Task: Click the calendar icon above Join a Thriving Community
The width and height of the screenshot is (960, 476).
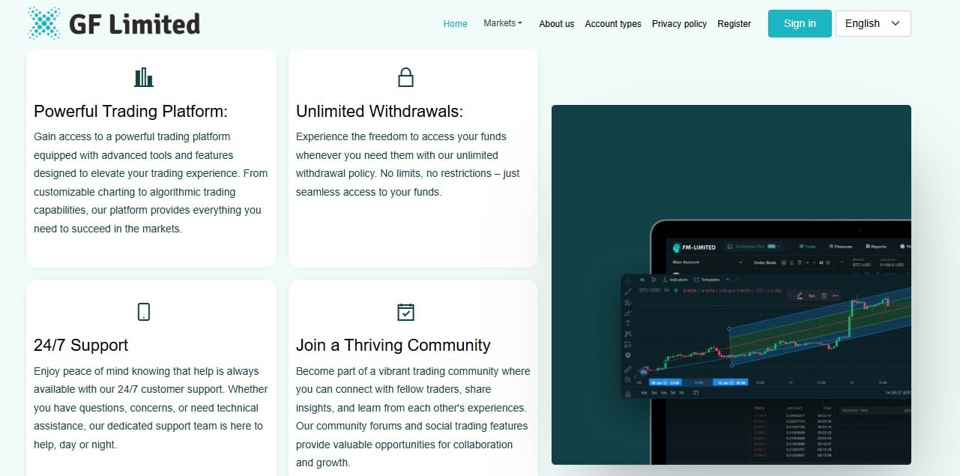Action: tap(405, 311)
